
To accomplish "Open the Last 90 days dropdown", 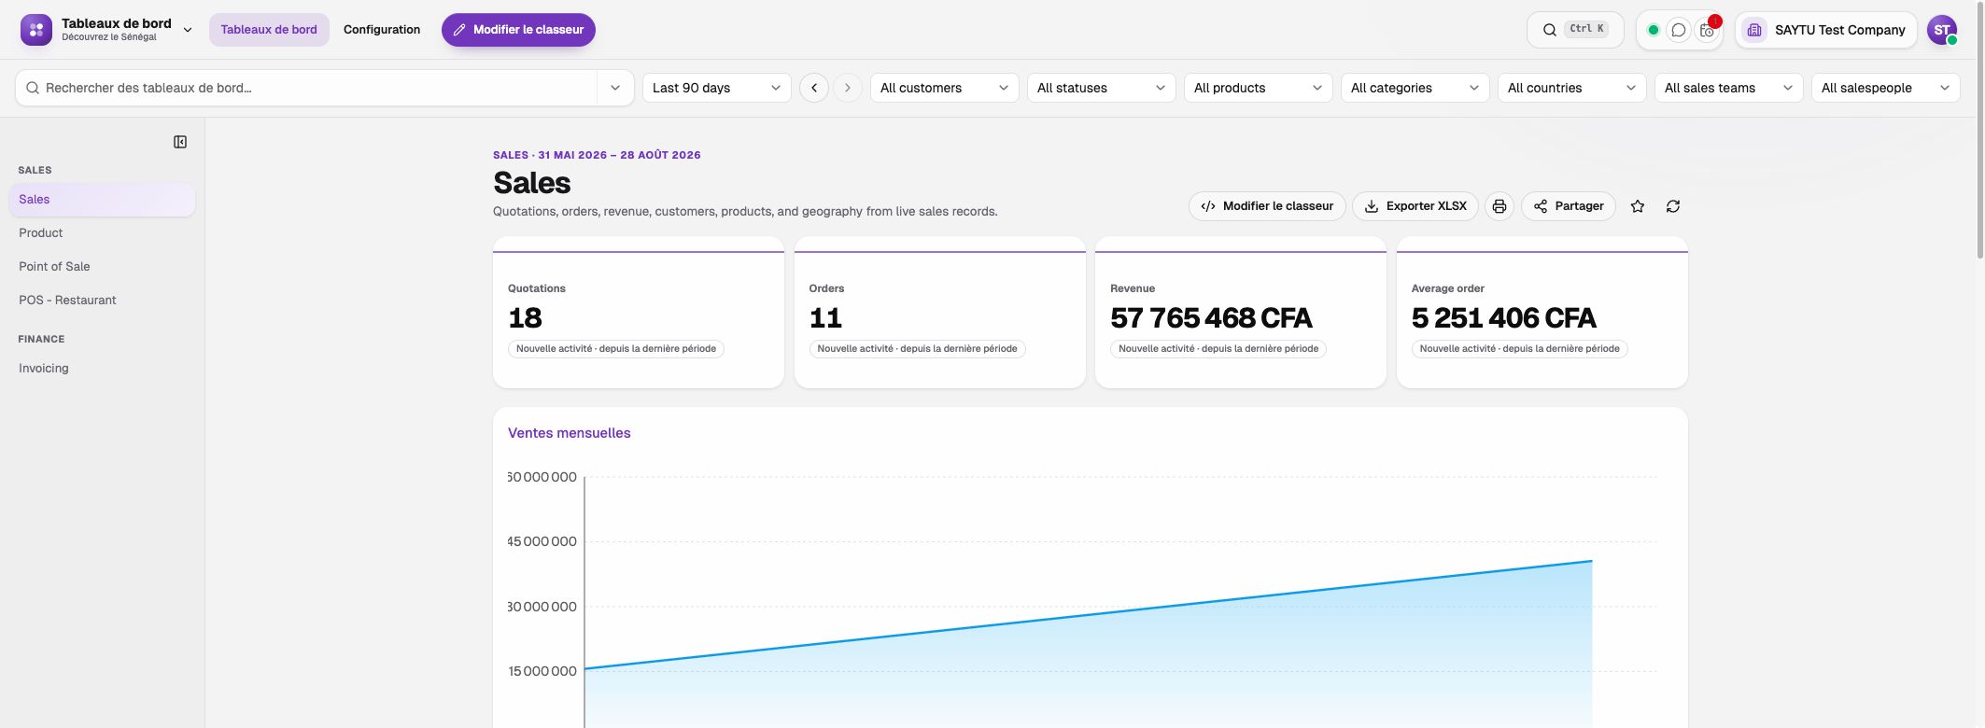I will [716, 88].
